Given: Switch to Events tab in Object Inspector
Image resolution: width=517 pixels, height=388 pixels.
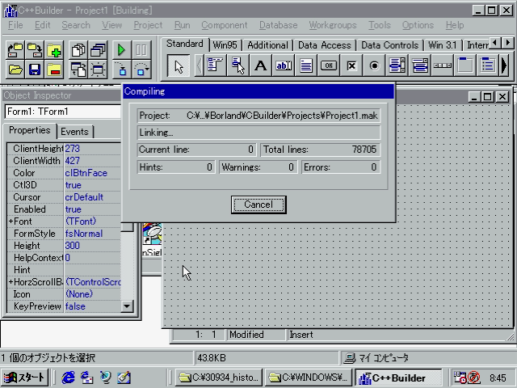Looking at the screenshot, I should [x=75, y=132].
